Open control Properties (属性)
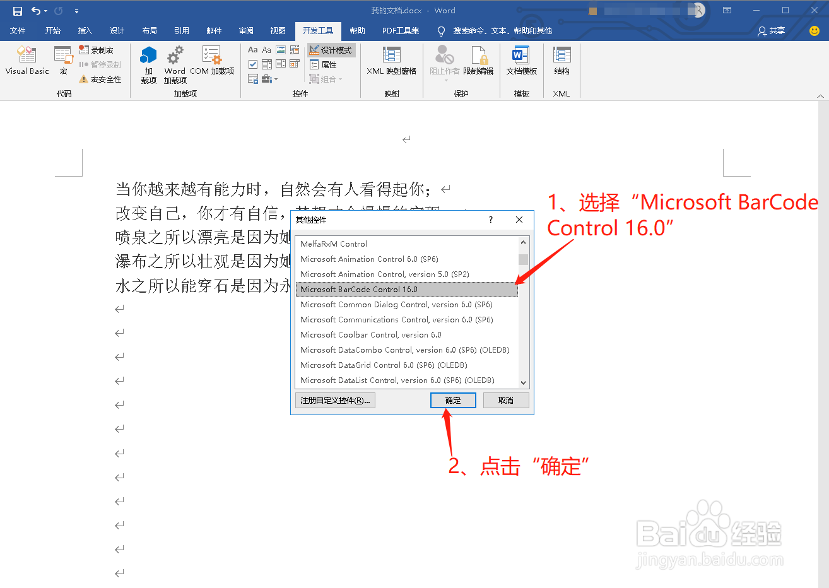The height and width of the screenshot is (588, 829). 324,64
